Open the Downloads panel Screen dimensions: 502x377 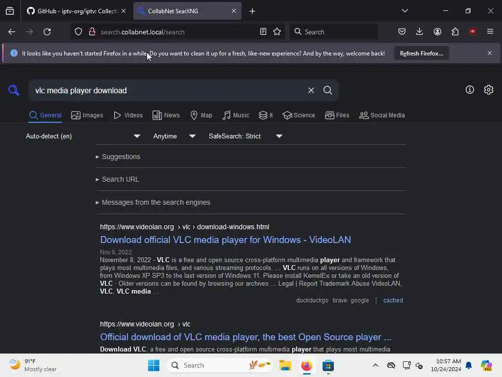tap(420, 31)
